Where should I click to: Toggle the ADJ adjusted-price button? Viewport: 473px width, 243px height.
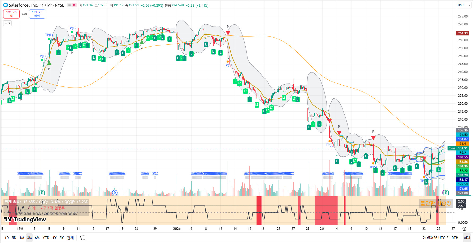click(467, 238)
